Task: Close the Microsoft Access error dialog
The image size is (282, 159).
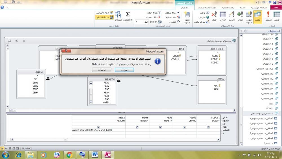Action: pyautogui.click(x=66, y=51)
